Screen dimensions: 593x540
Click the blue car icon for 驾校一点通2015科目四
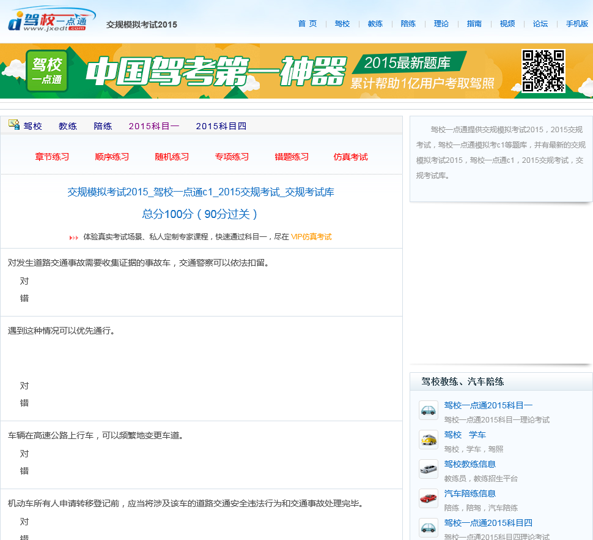(429, 528)
